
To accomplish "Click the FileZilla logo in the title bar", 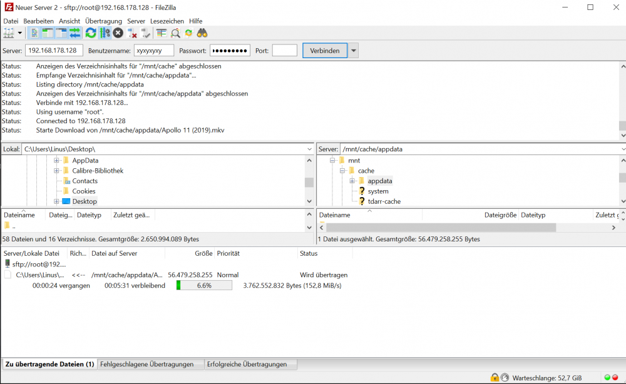I will pos(8,7).
